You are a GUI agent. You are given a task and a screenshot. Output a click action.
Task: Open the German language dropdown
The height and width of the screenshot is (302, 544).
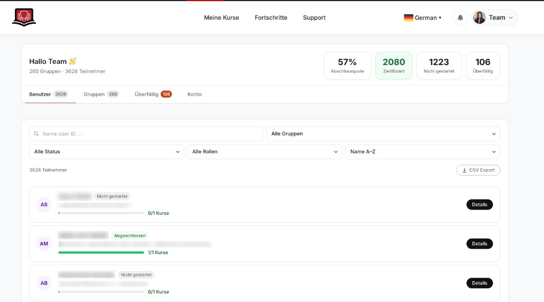(x=422, y=18)
